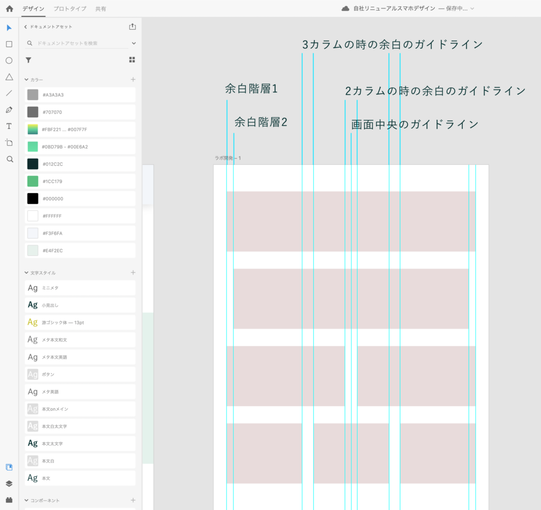Toggle the Layers panel icon
Screen dimensions: 541x510
[9, 483]
